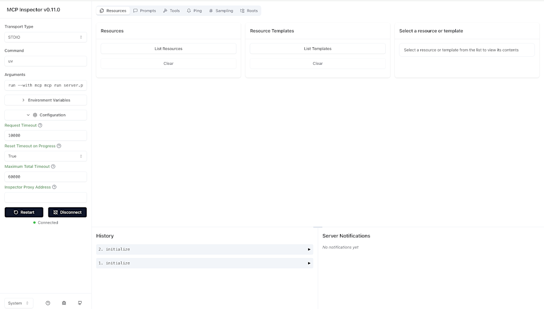Click the Inspector Proxy Address field
Viewport: 544px width, 309px height.
pos(46,198)
